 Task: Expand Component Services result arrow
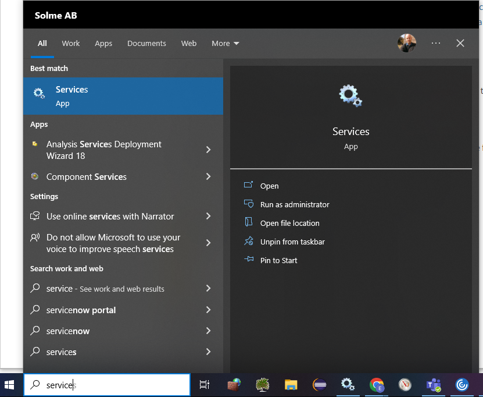[209, 176]
